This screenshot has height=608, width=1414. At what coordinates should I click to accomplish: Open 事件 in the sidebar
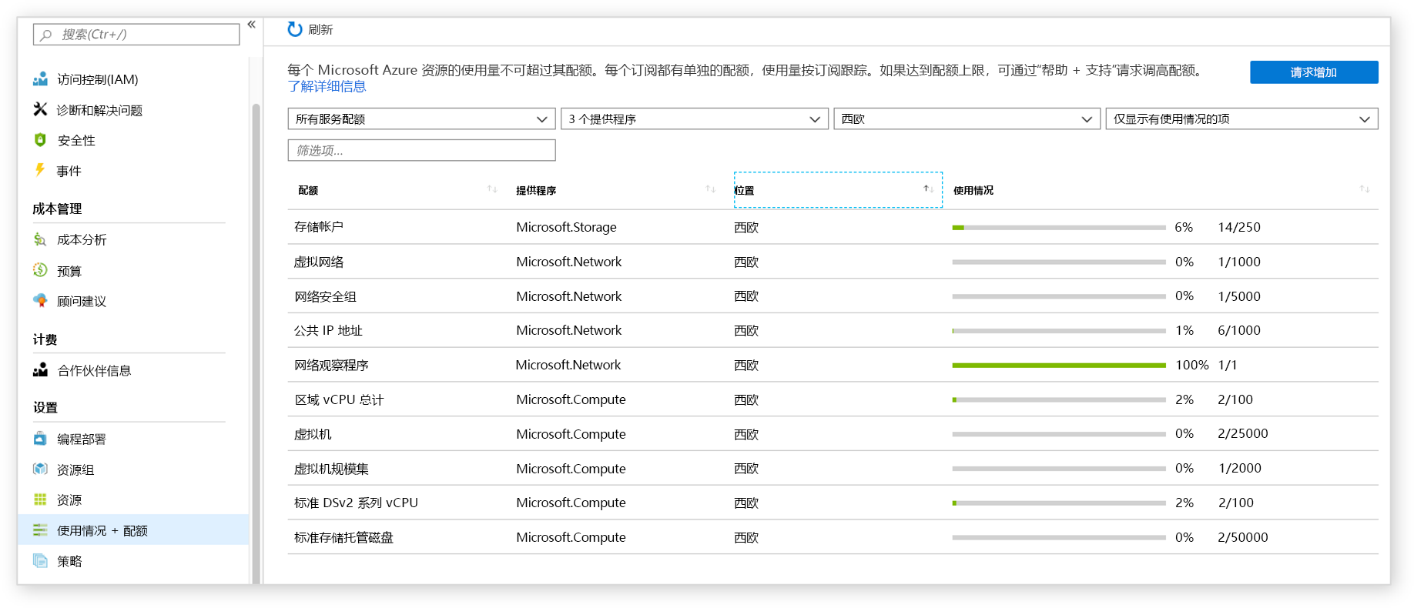(69, 171)
